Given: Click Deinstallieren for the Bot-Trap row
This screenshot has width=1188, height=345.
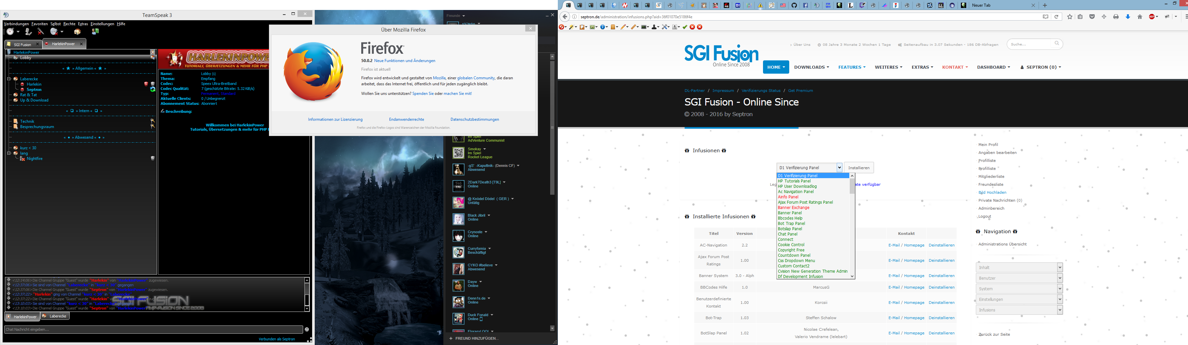Looking at the screenshot, I should (941, 318).
